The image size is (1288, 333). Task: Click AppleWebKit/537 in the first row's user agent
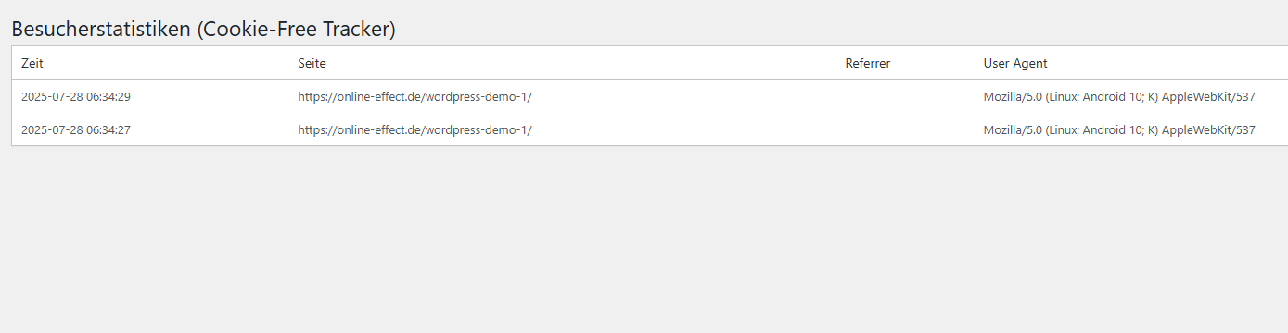pos(1208,96)
